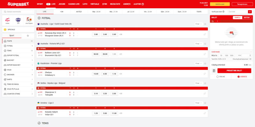Favorite Serbia Srpska Liga Belgrad league star
This screenshot has height=127, width=255.
point(205,83)
